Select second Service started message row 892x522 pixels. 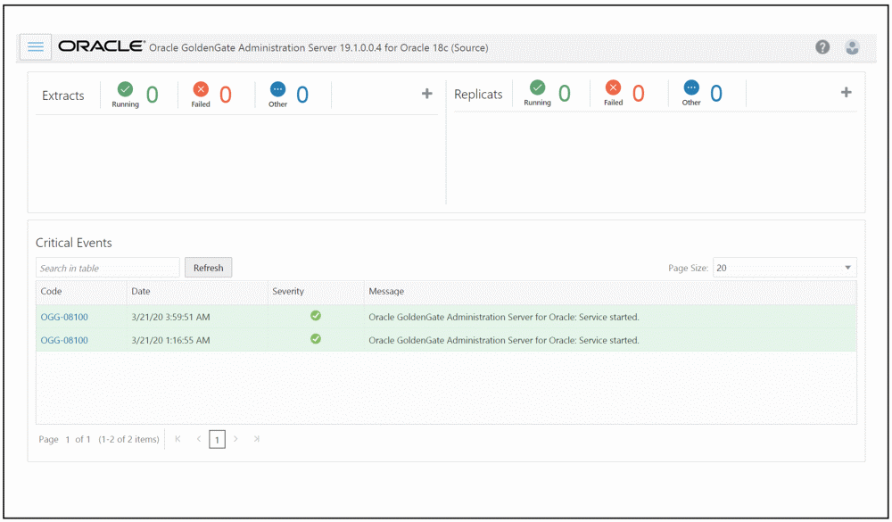[504, 340]
